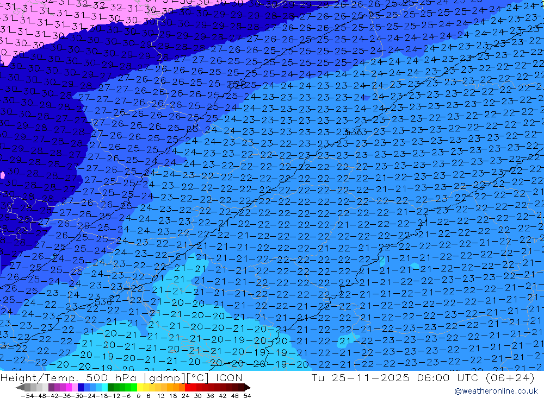Click the 'Height/Temp.' title text
Viewport: 544px width, 398px height.
point(39,378)
